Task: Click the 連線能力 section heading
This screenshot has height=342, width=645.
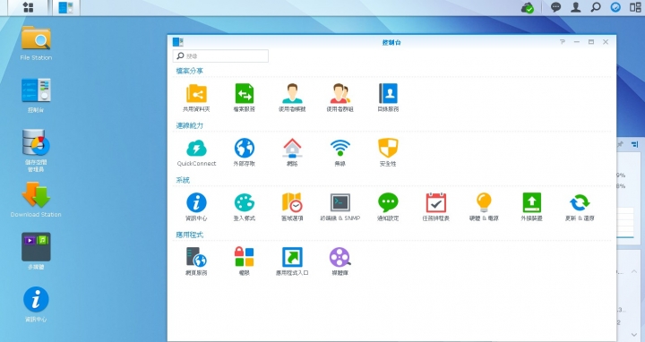Action: [x=189, y=125]
